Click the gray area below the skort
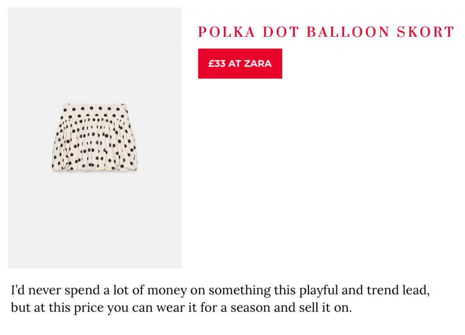Image resolution: width=465 pixels, height=335 pixels. 94,218
